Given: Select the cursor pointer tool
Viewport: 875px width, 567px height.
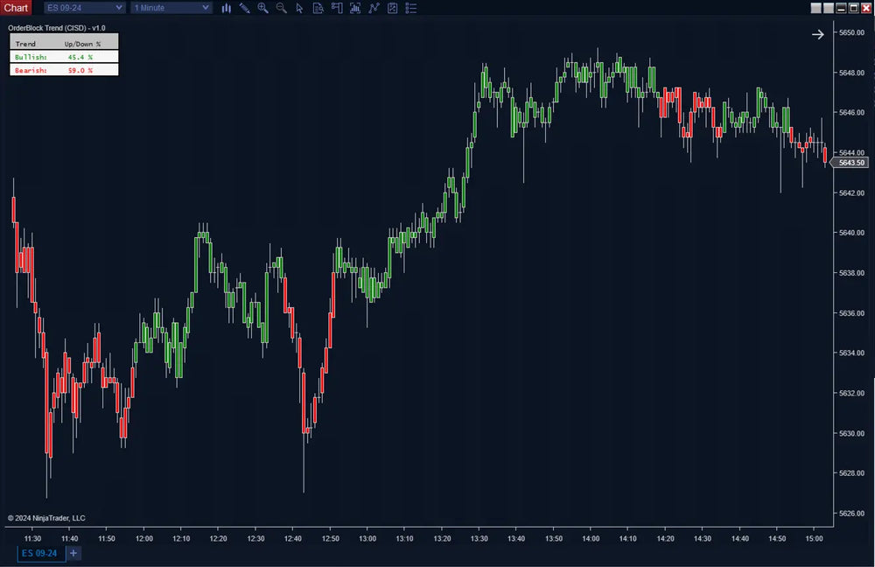Looking at the screenshot, I should [x=299, y=8].
